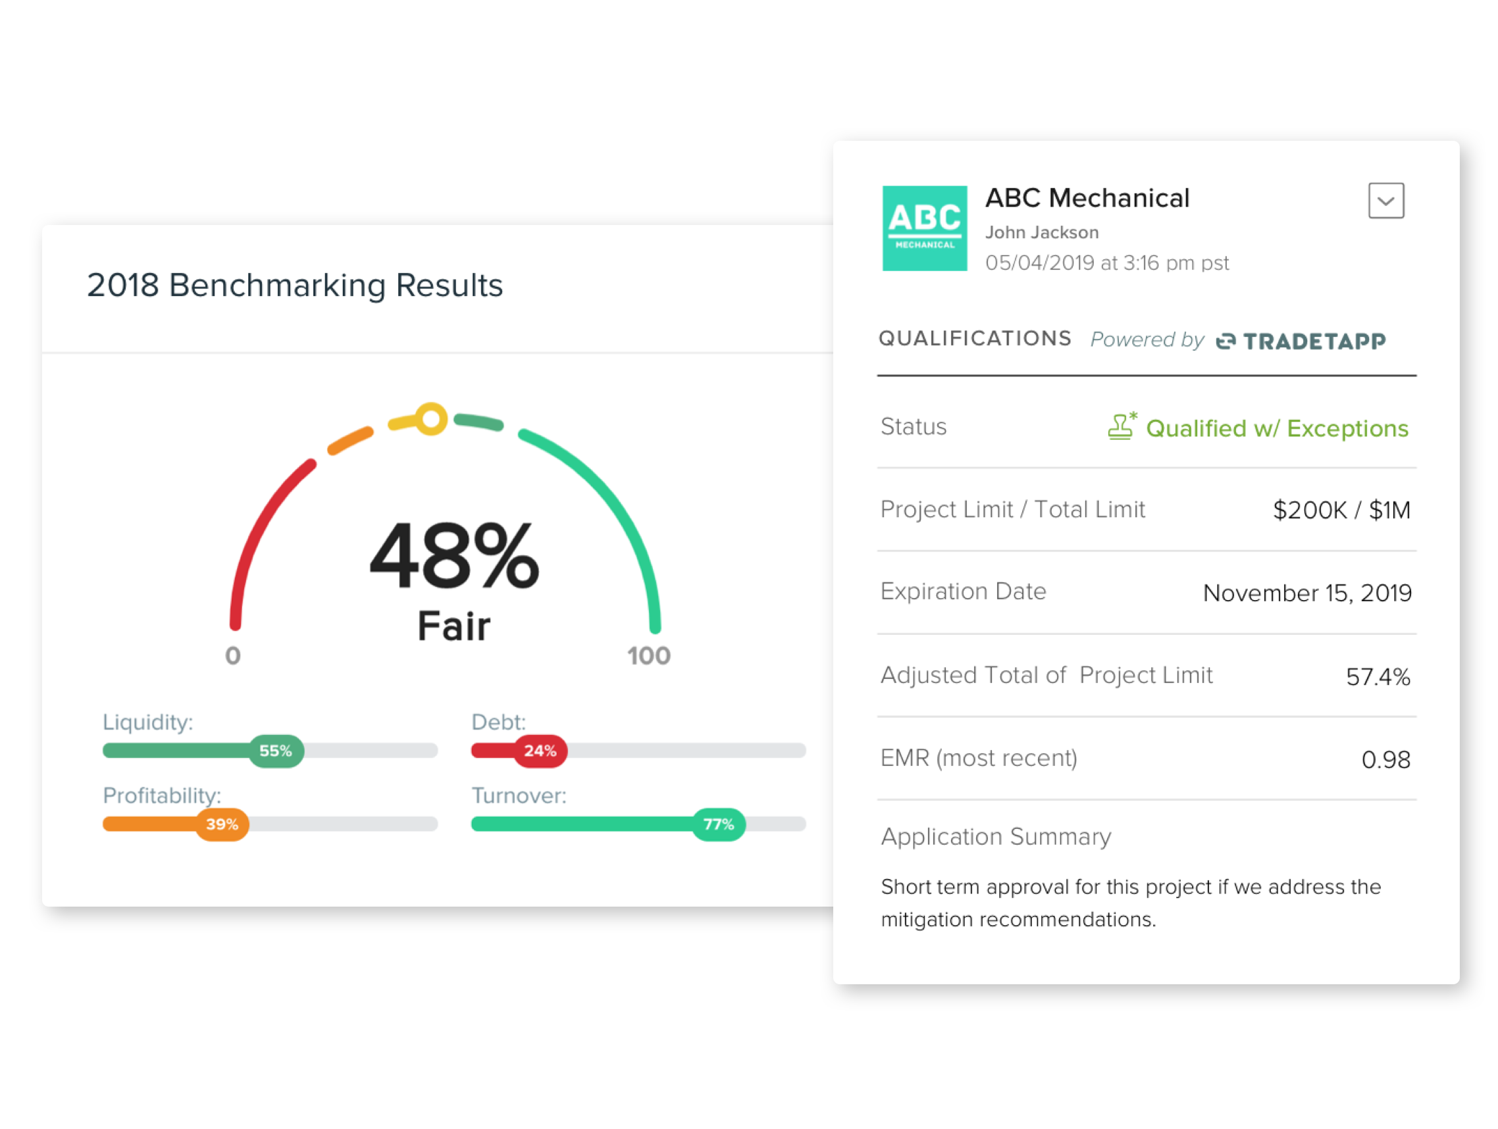The height and width of the screenshot is (1129, 1498).
Task: Click the November 15, 2019 expiration date
Action: (1306, 593)
